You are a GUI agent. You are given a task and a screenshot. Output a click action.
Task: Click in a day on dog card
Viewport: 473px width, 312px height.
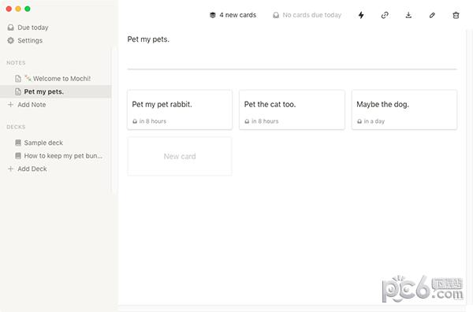coord(374,121)
